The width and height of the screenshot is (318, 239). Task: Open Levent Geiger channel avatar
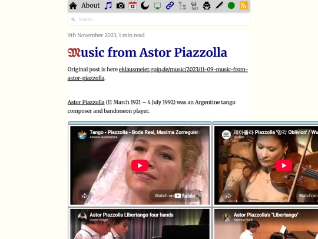pyautogui.click(x=82, y=217)
